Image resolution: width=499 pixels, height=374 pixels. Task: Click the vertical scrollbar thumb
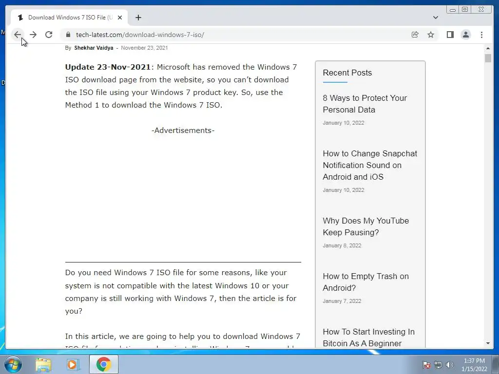[x=488, y=58]
